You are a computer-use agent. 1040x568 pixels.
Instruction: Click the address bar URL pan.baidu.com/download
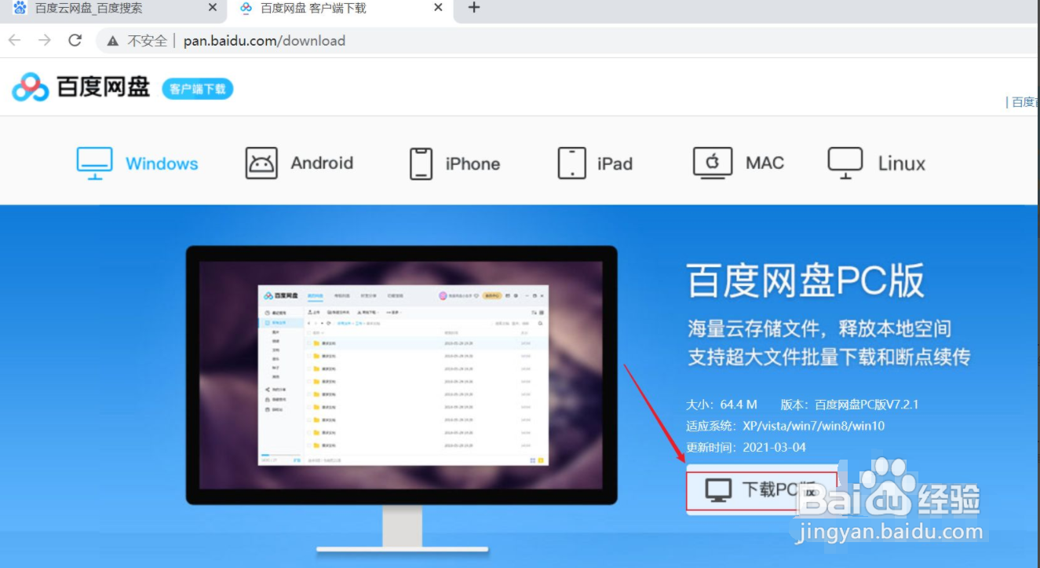(265, 41)
